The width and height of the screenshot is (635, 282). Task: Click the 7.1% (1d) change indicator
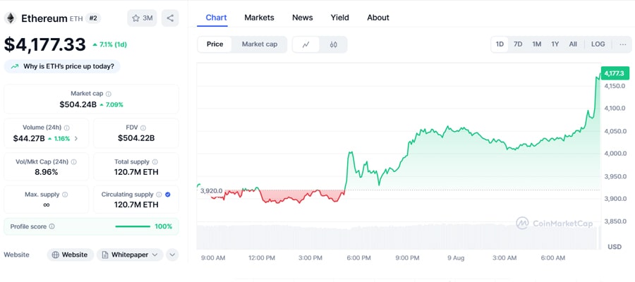(109, 44)
